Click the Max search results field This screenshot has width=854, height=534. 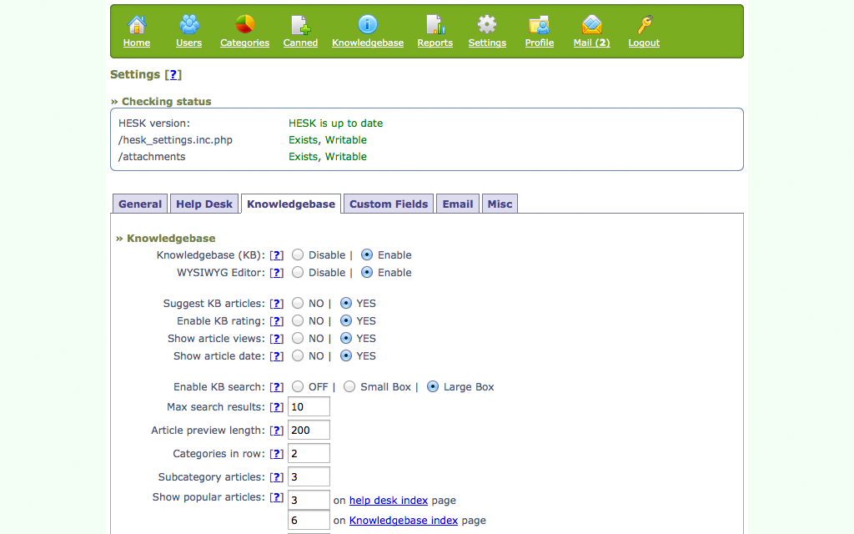pyautogui.click(x=309, y=407)
